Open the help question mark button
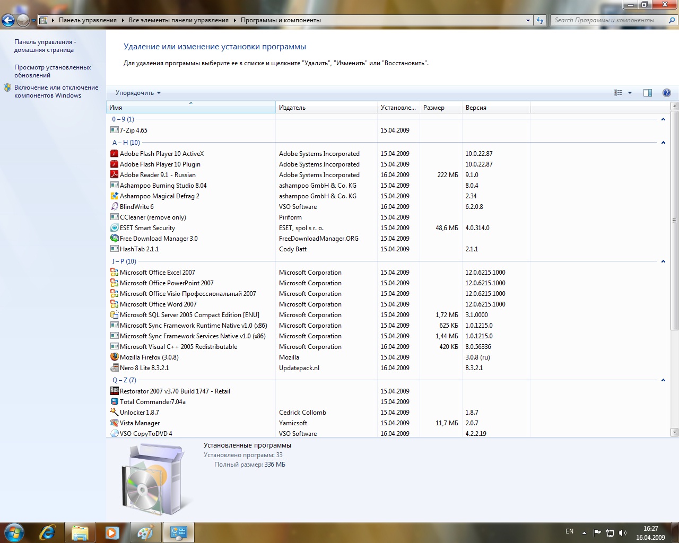Image resolution: width=679 pixels, height=543 pixels. tap(667, 93)
